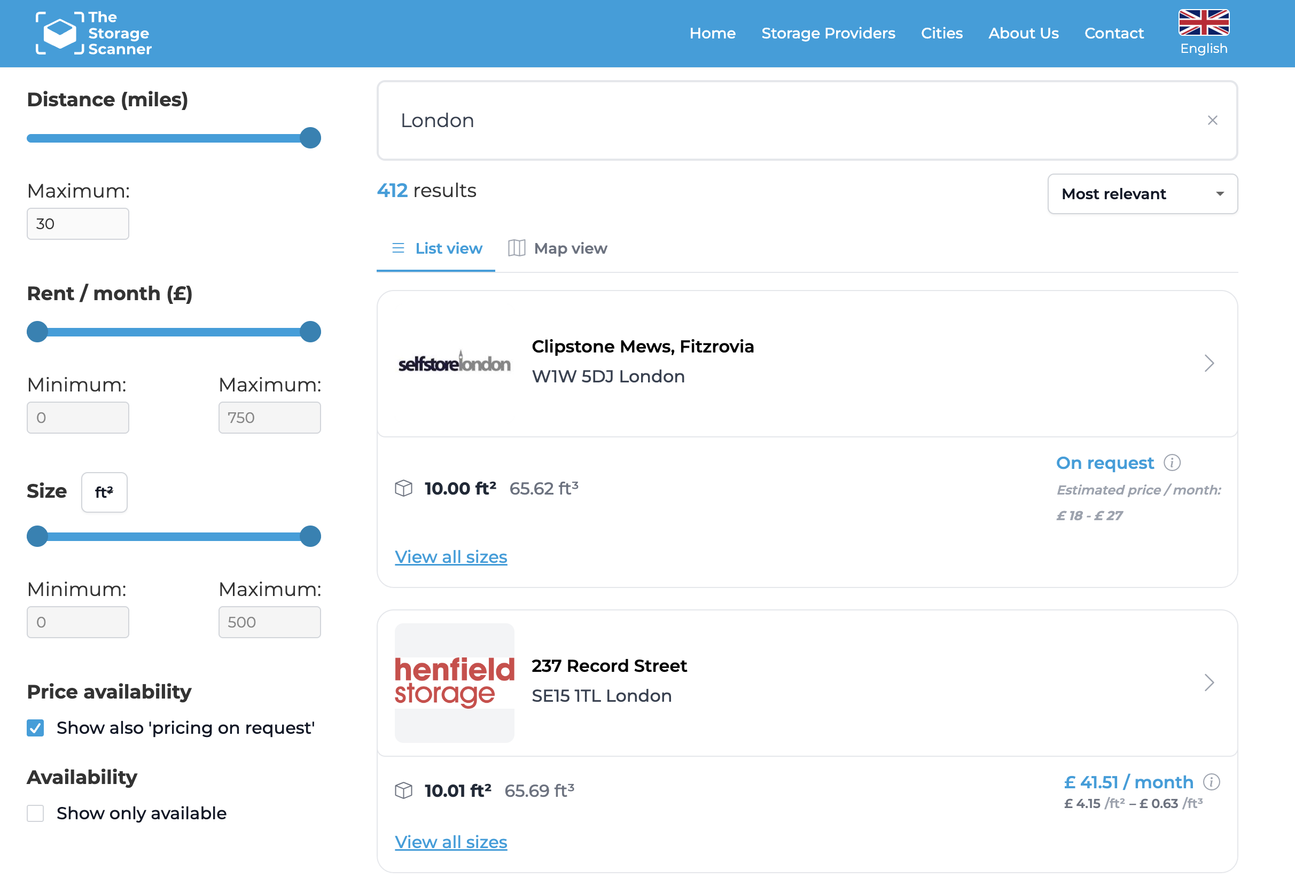1295x878 pixels.
Task: Click View all sizes for Clipstone Mews
Action: click(451, 557)
